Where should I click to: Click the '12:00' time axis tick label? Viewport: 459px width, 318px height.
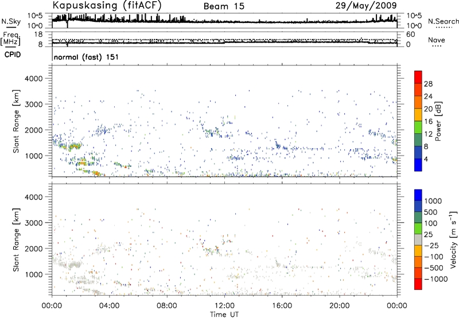(x=224, y=306)
